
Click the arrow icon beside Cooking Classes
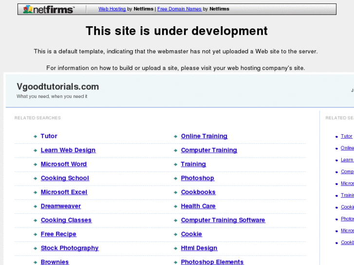(x=35, y=220)
